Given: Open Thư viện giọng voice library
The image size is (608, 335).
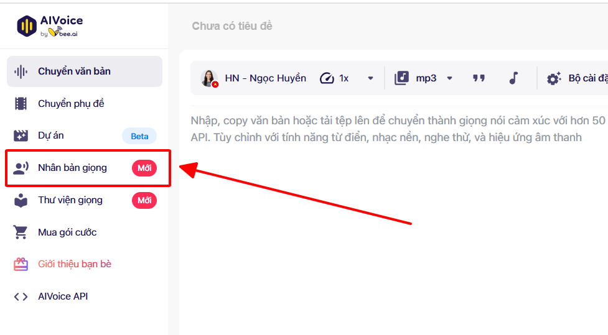Looking at the screenshot, I should (x=70, y=200).
